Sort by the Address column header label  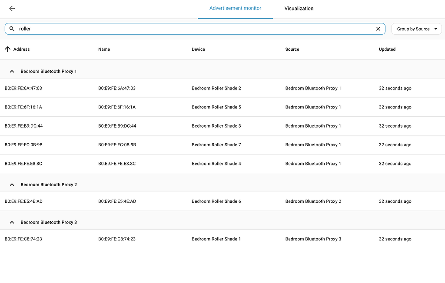pyautogui.click(x=22, y=49)
